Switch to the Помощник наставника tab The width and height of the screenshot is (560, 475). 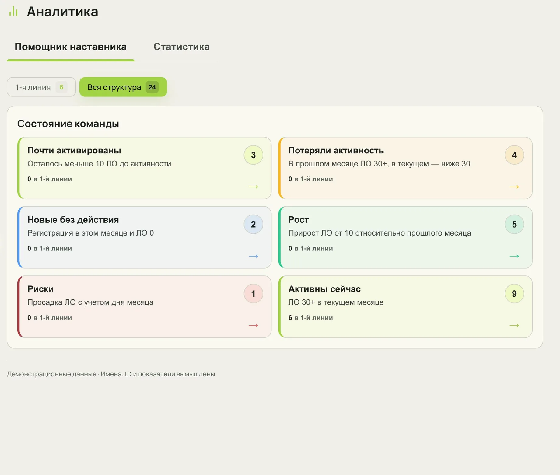[x=71, y=47]
